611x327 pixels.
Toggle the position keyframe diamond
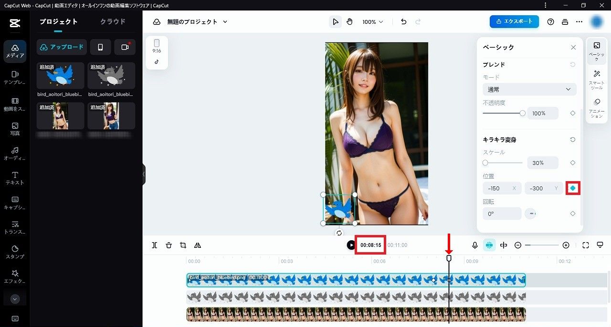[573, 188]
